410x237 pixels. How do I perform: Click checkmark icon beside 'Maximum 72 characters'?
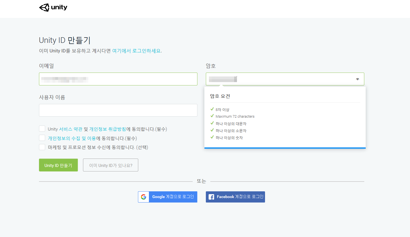pos(212,116)
